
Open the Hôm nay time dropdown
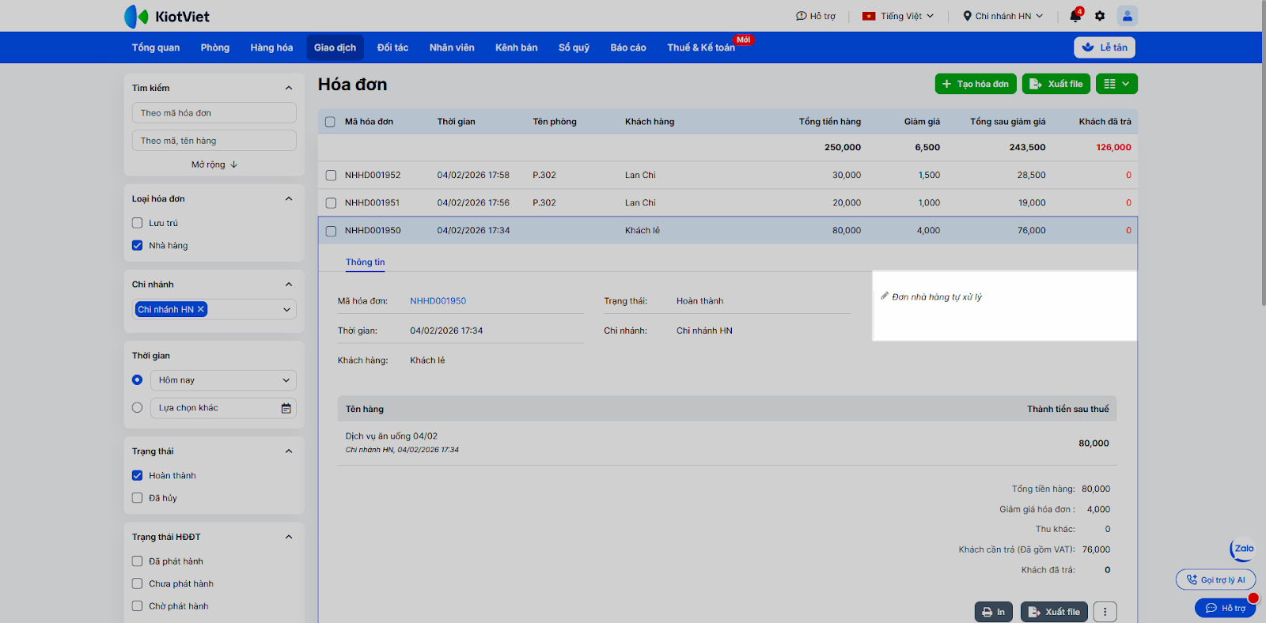(225, 380)
